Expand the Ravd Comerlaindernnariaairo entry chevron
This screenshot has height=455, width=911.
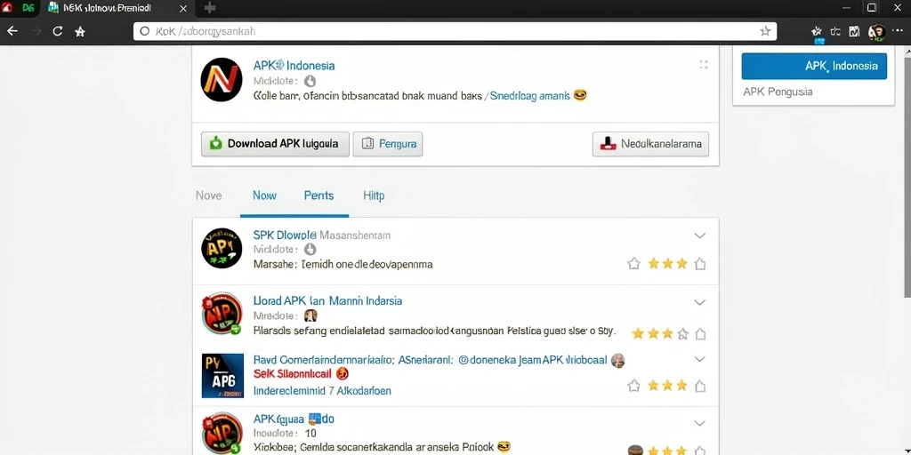(700, 359)
